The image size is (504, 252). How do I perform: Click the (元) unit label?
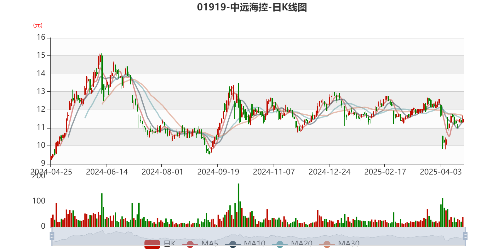38,25
